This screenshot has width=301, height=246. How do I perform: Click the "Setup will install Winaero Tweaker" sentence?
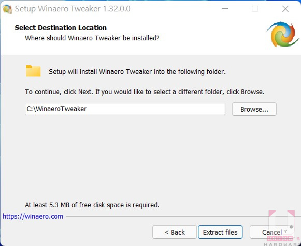(x=137, y=72)
